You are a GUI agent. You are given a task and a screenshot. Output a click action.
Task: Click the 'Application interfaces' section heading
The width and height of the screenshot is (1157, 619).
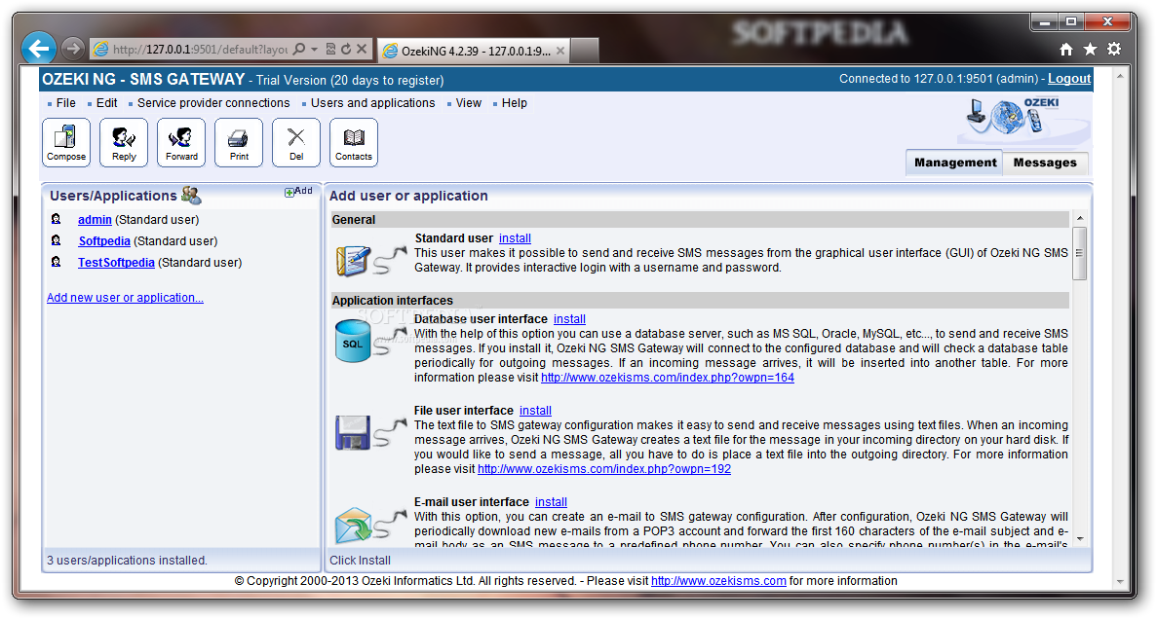tap(393, 301)
